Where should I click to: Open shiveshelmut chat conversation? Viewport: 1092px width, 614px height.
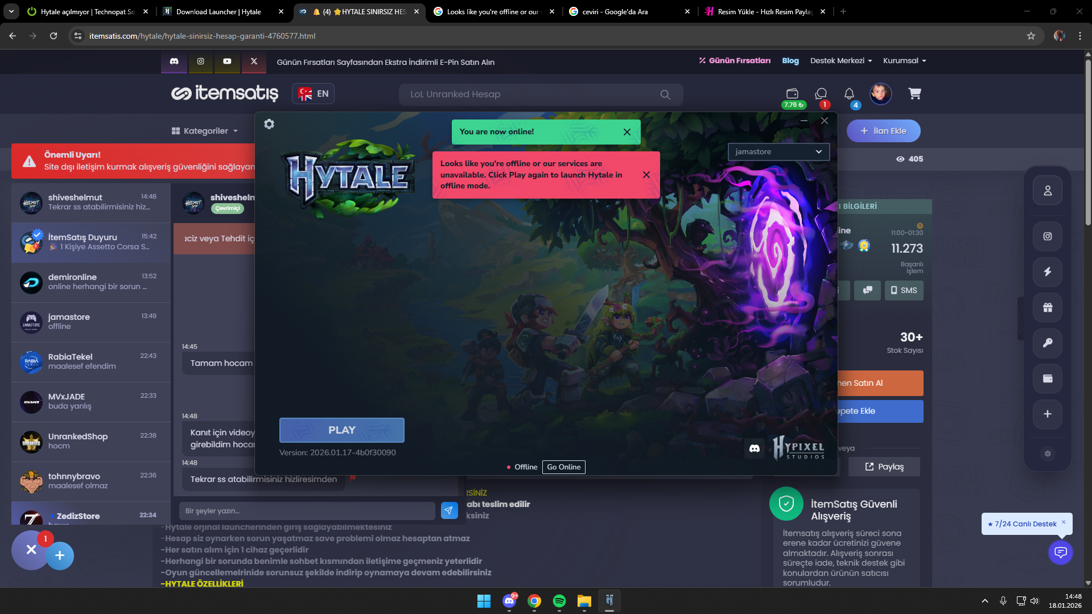tap(91, 203)
